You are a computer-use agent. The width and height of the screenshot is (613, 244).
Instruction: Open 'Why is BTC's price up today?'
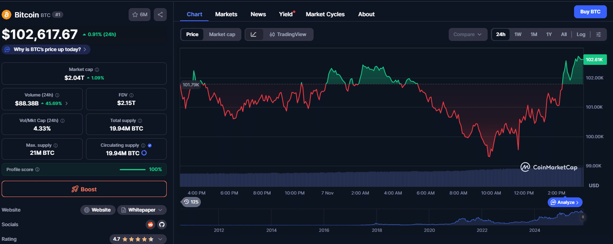[x=46, y=49]
